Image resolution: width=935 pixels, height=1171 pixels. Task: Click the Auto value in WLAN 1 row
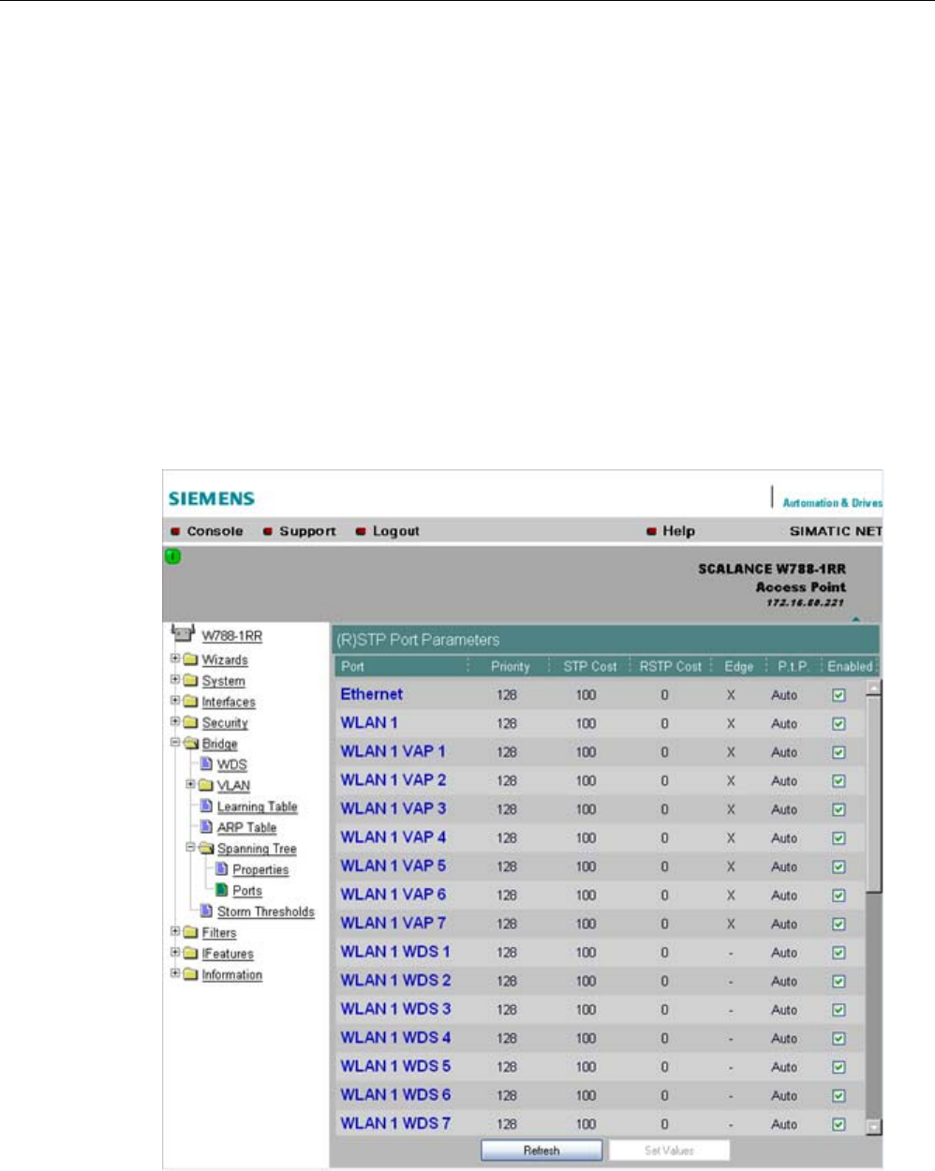pos(784,724)
